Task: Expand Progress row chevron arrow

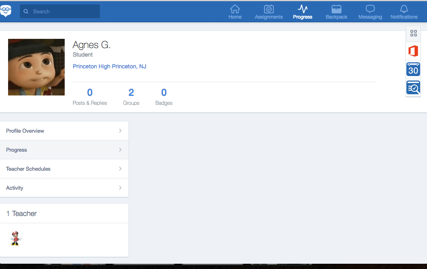Action: [120, 150]
